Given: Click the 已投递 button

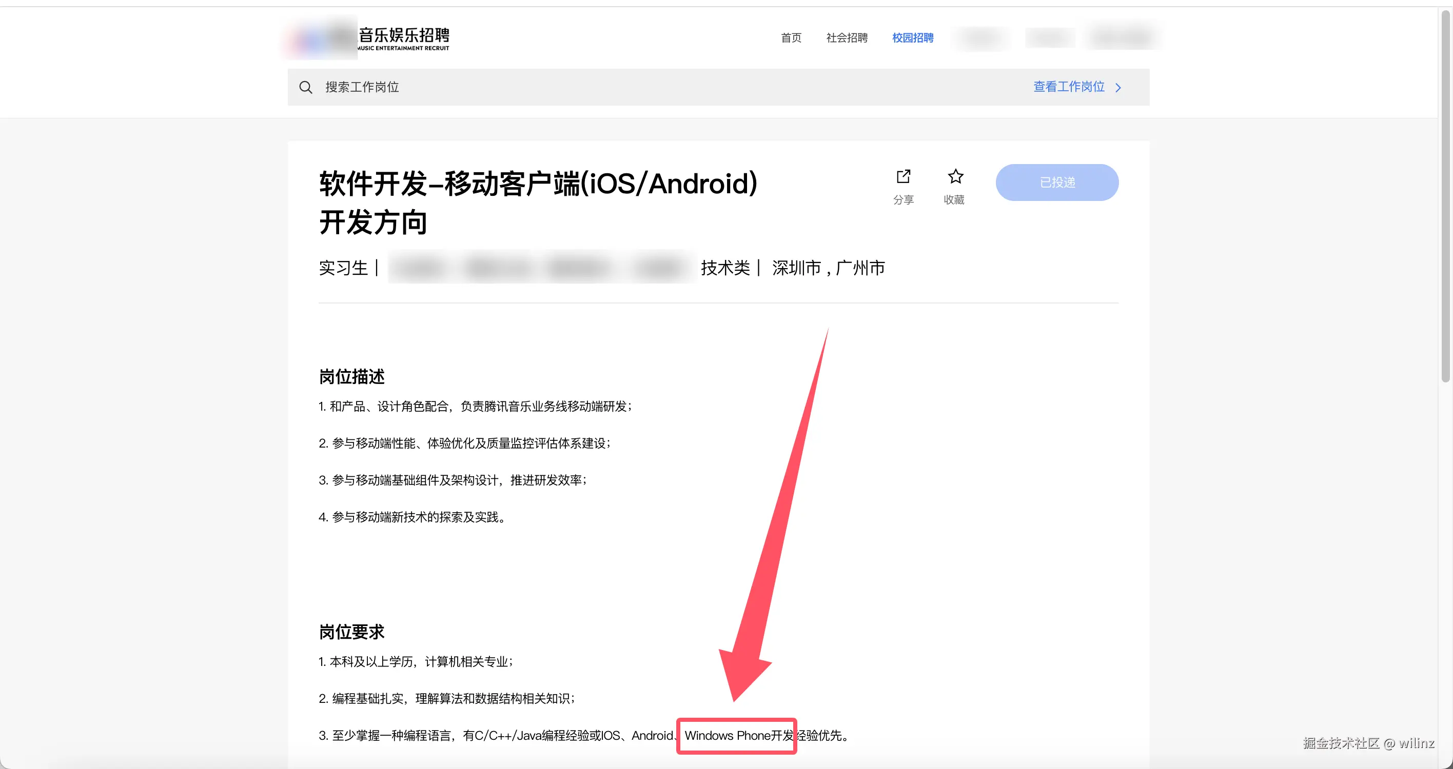Looking at the screenshot, I should [1056, 183].
